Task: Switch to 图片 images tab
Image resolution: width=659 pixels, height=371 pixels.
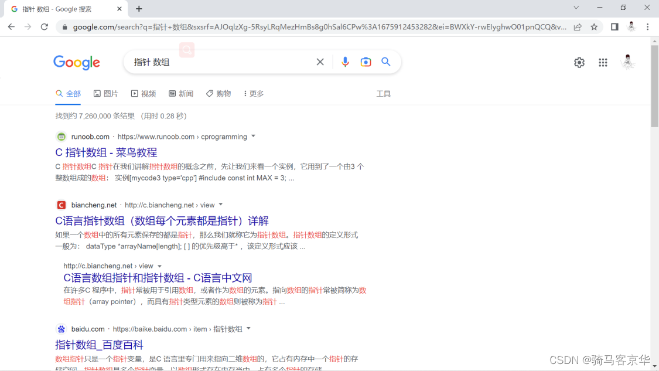Action: [105, 94]
